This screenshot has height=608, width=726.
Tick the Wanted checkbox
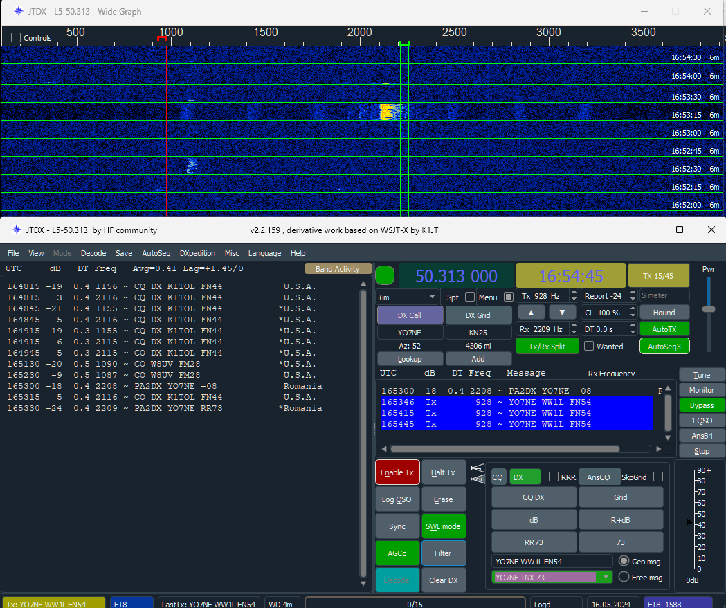[x=589, y=346]
